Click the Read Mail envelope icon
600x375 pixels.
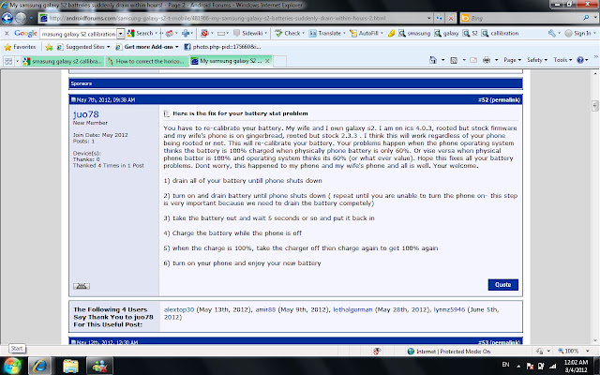point(473,60)
